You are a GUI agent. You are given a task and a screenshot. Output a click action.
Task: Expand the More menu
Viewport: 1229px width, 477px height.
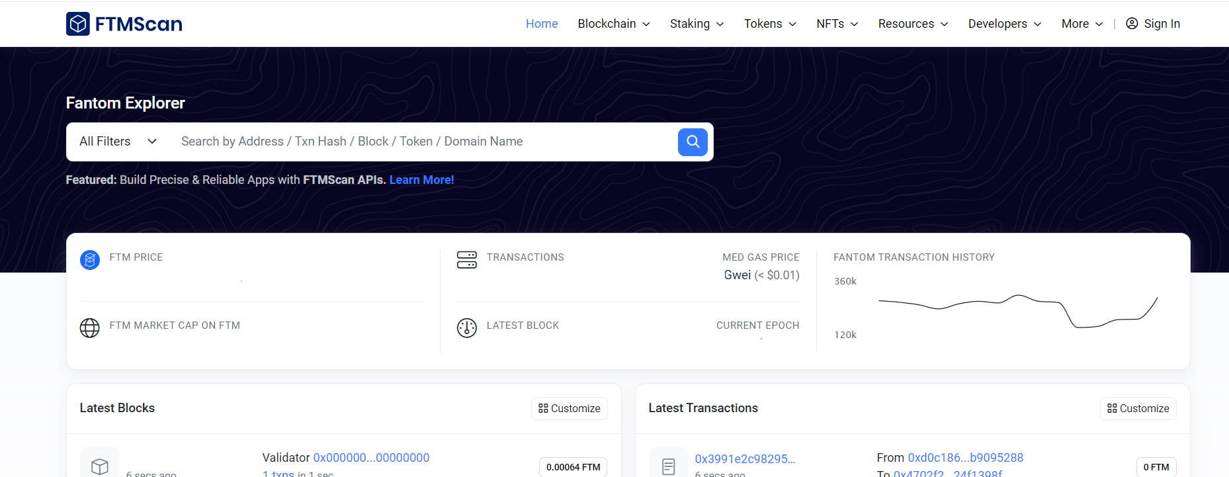coord(1082,24)
